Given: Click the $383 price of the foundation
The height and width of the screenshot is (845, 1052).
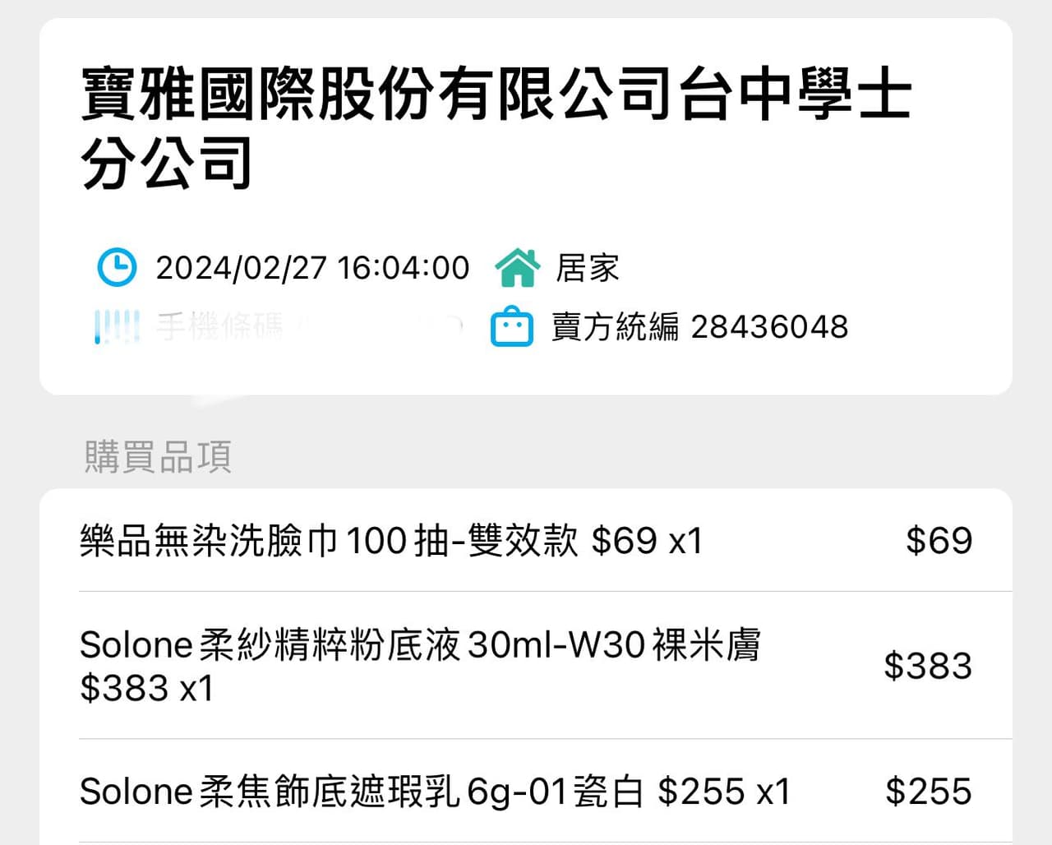Looking at the screenshot, I should tap(930, 666).
